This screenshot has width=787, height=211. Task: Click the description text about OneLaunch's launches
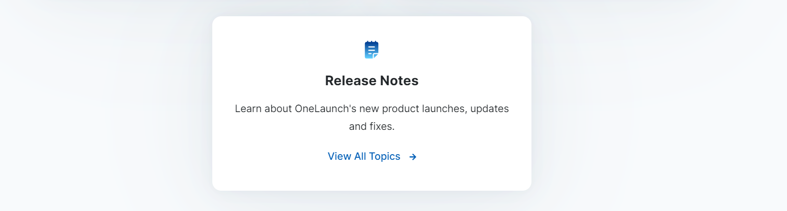[372, 117]
